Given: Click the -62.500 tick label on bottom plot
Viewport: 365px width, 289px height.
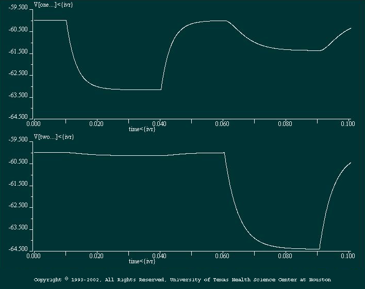Looking at the screenshot, I should coord(18,206).
